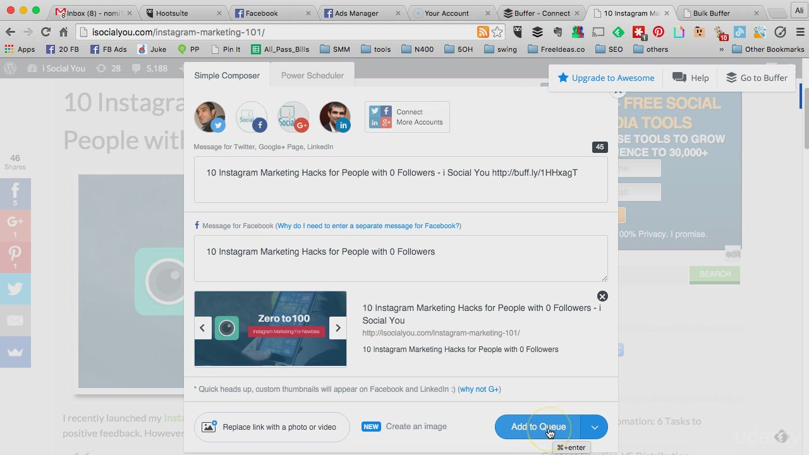Screen dimensions: 809x455
Task: Open the N400 bookmarks folder
Action: click(418, 49)
